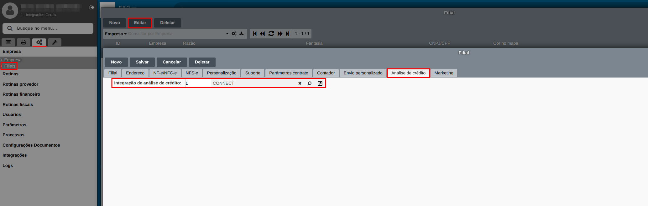This screenshot has height=206, width=648.
Task: Select the wrench tools icon tab
Action: point(55,42)
